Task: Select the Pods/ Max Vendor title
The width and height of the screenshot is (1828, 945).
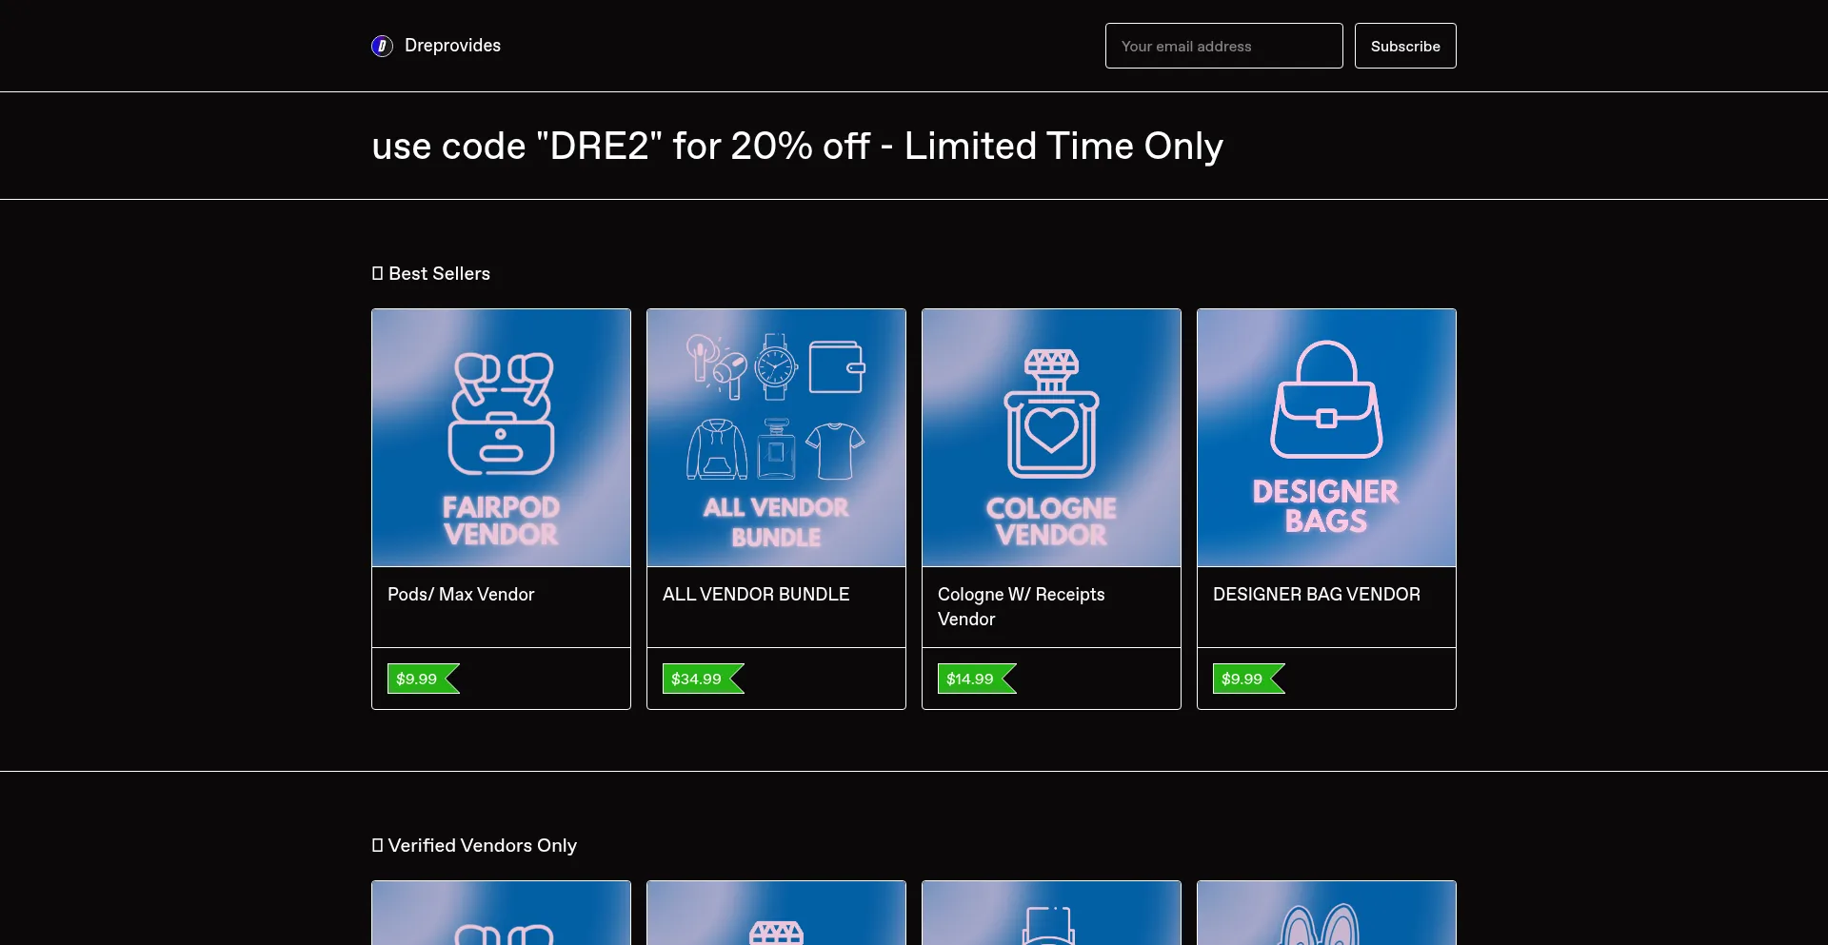Action: pyautogui.click(x=461, y=595)
